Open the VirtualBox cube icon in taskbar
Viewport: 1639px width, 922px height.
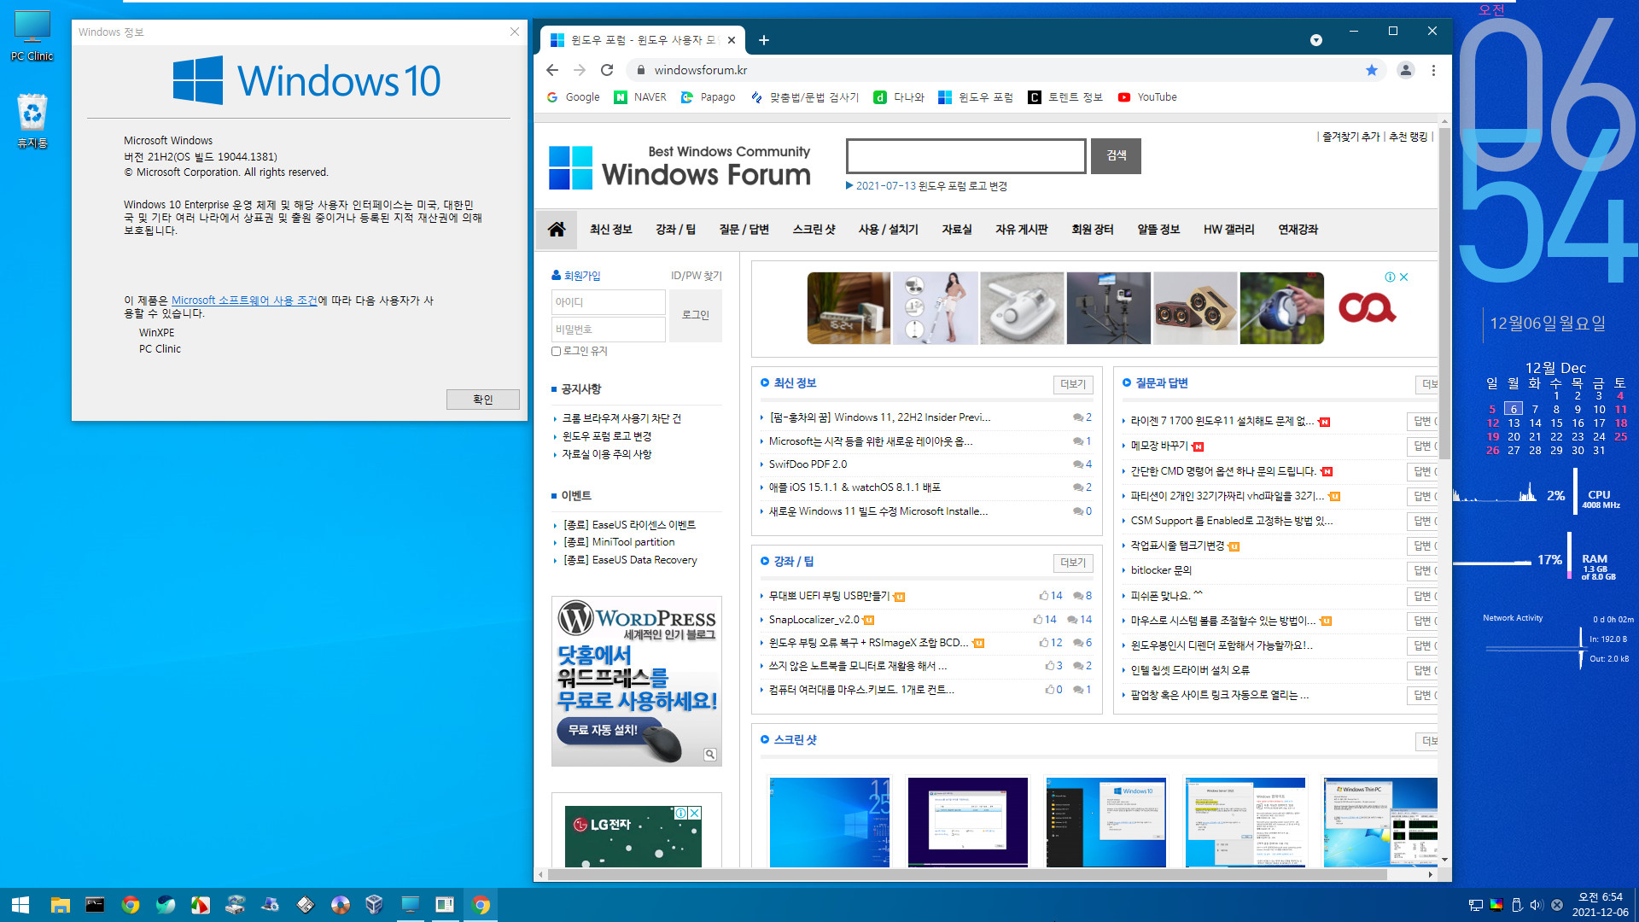[374, 905]
